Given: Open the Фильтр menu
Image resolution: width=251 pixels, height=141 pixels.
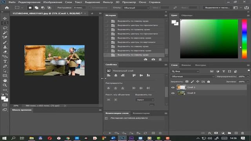Looking at the screenshot, I should click(108, 2).
